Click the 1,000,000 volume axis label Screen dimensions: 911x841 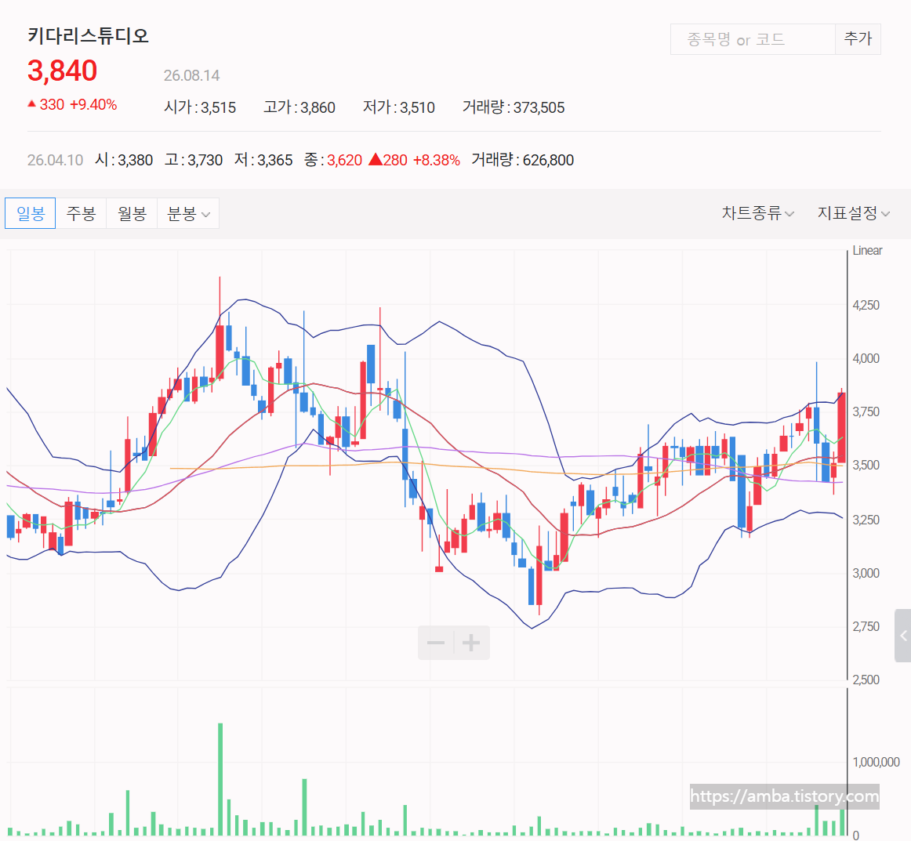click(877, 762)
